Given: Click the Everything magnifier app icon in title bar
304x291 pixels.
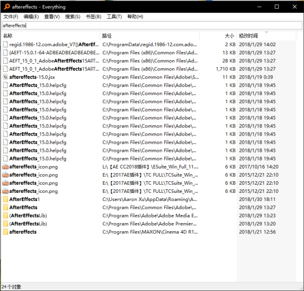Looking at the screenshot, I should (x=7, y=7).
